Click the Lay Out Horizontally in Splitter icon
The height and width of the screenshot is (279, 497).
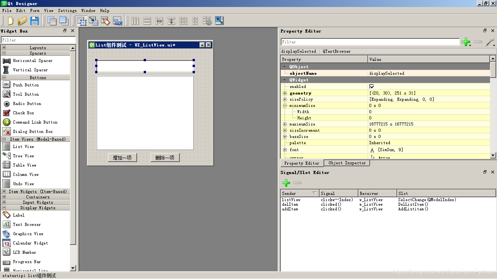click(x=159, y=21)
